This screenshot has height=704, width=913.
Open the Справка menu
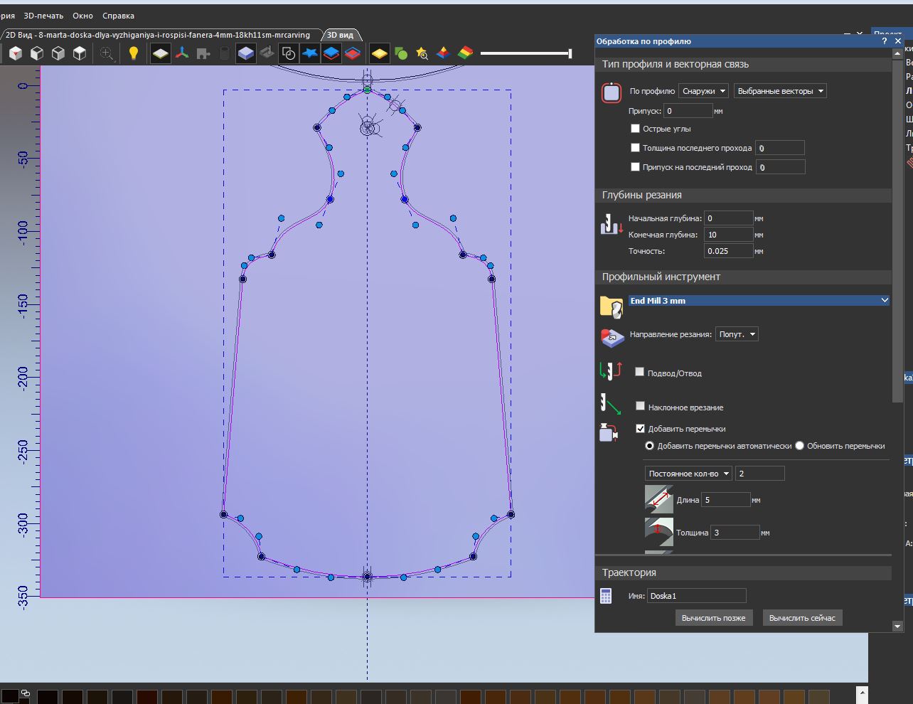coord(118,16)
